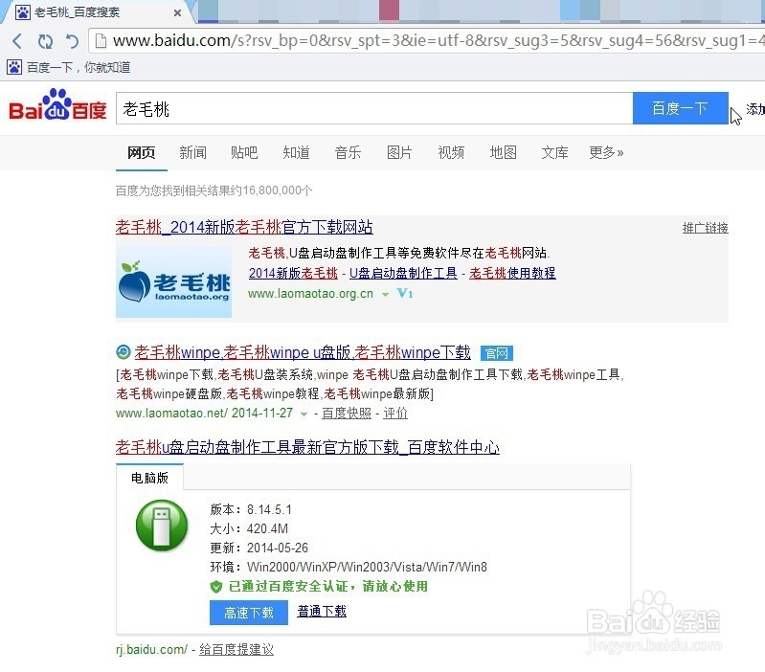Click the 老毛桃 laomaotao.org logo thumbnail
This screenshot has width=765, height=672.
click(173, 281)
